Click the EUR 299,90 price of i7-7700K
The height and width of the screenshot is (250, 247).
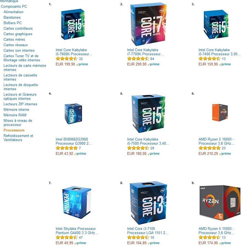pyautogui.click(x=137, y=64)
